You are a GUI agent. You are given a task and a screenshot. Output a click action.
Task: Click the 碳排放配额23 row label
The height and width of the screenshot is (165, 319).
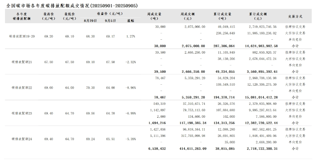(x=22, y=113)
